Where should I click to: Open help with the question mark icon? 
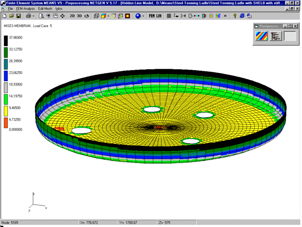coord(234,16)
